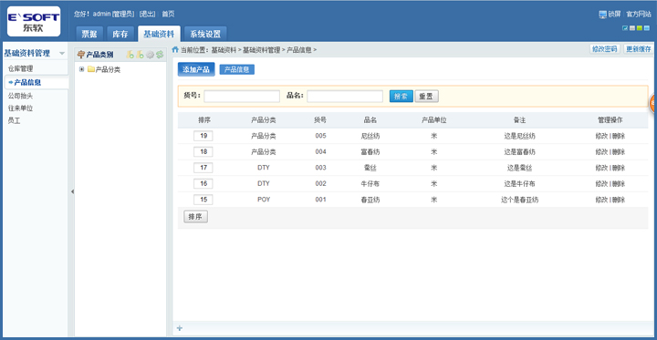Click the 这是尼丝纺 remark cell
657x340 pixels.
tap(519, 136)
